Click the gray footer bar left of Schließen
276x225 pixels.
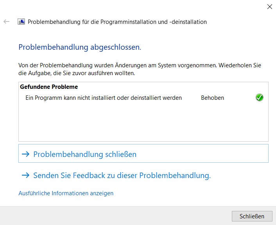[115, 216]
